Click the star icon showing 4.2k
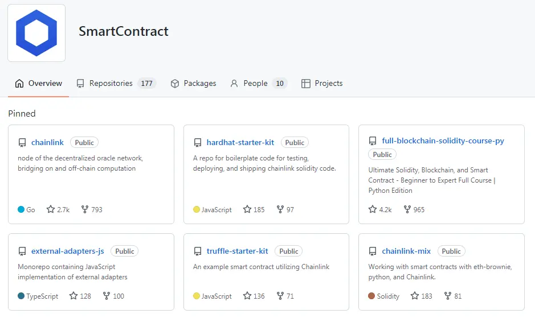The width and height of the screenshot is (535, 318). tap(373, 209)
